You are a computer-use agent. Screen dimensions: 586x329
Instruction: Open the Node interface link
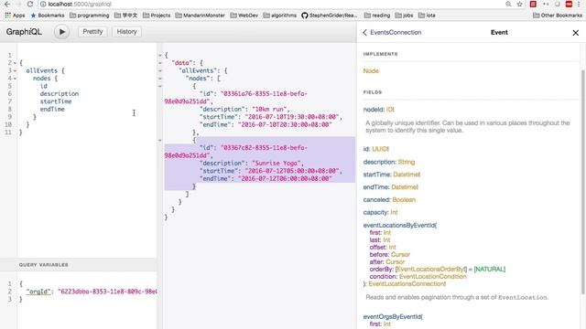tap(371, 71)
